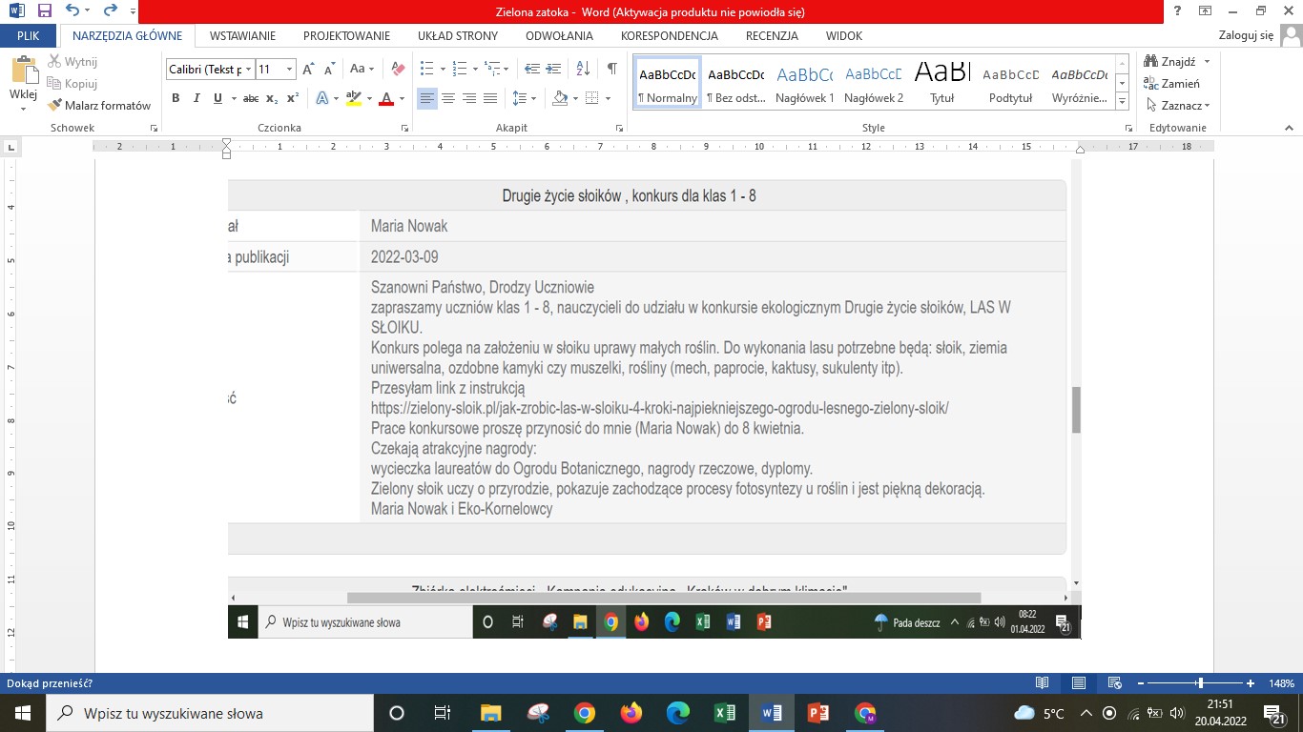Increase paragraph indent
The height and width of the screenshot is (732, 1303).
pos(556,70)
